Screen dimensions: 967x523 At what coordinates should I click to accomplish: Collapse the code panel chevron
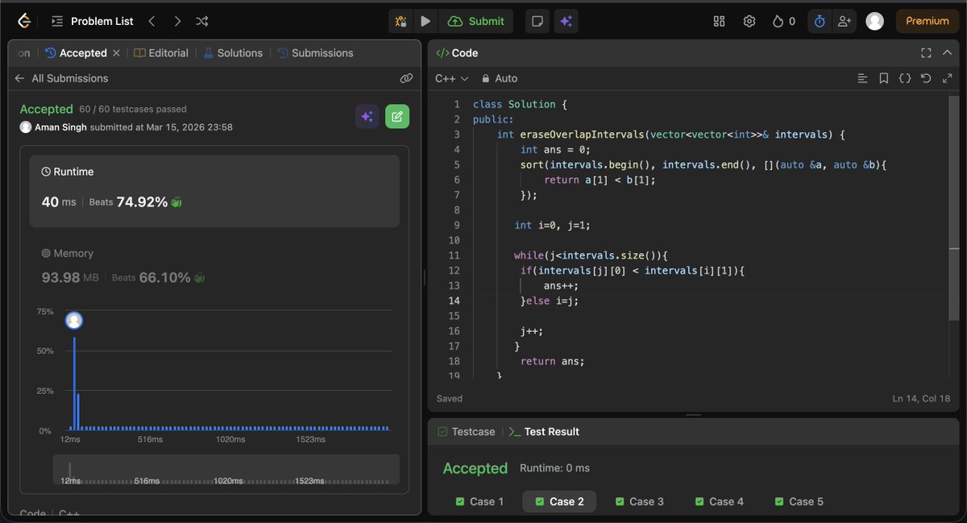pyautogui.click(x=947, y=53)
